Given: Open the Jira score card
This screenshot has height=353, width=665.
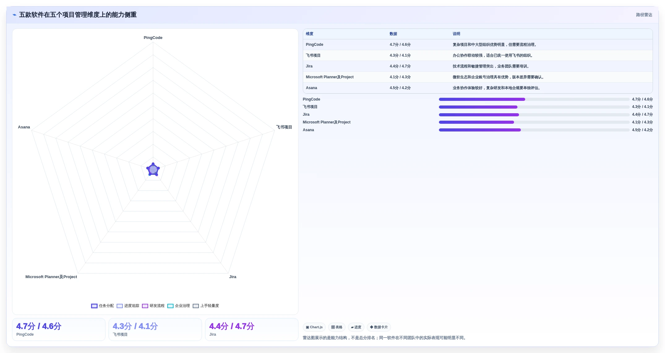Looking at the screenshot, I should 252,329.
